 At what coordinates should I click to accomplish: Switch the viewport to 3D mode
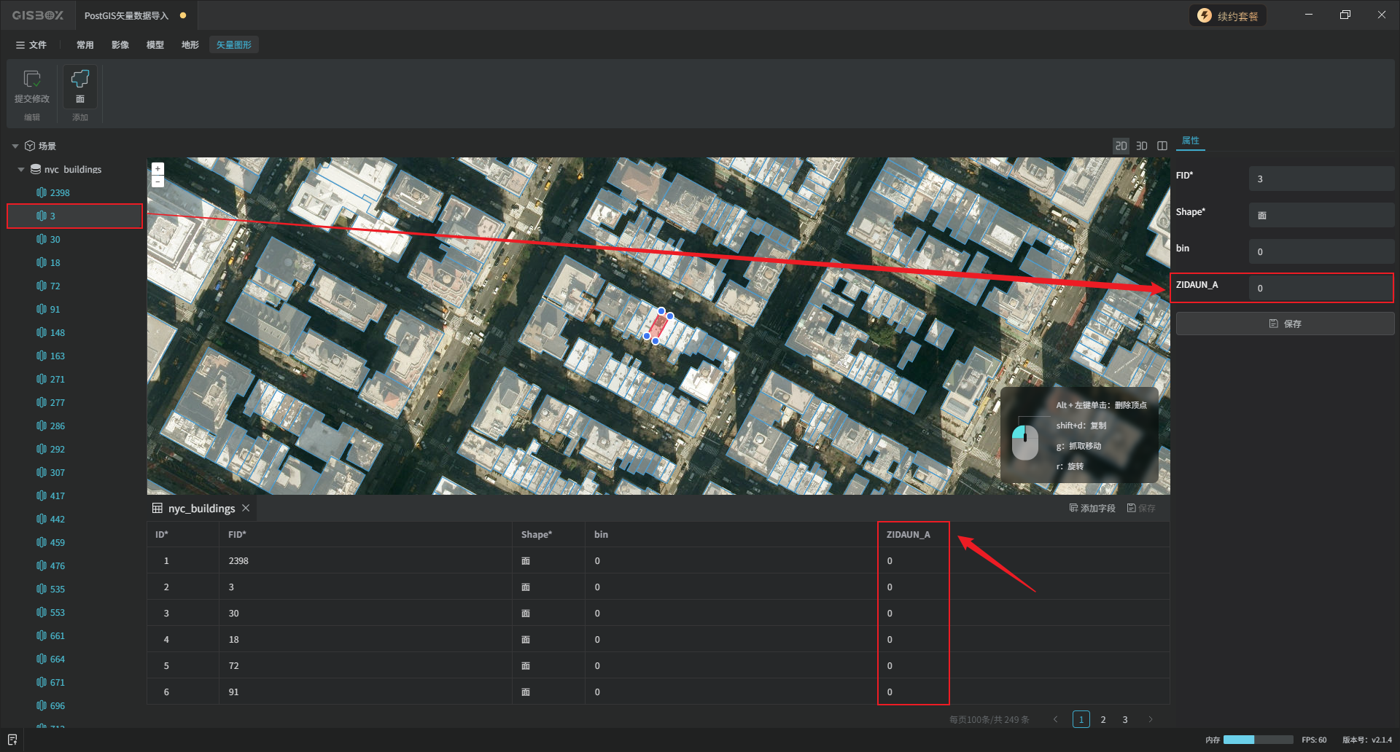[1142, 146]
